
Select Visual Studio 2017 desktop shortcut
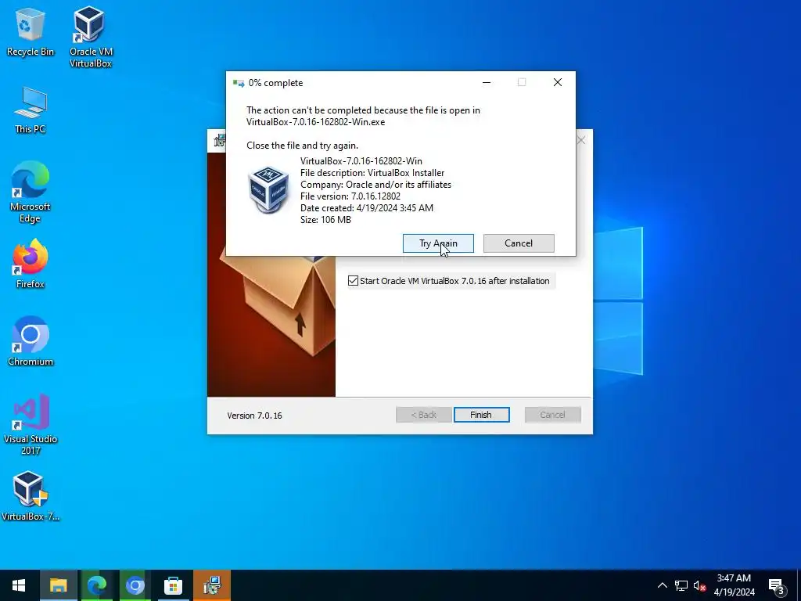[x=31, y=424]
